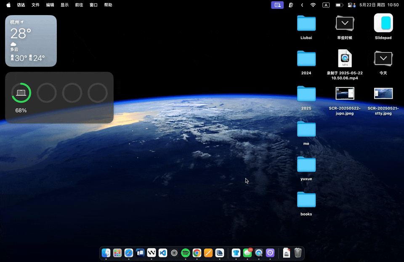Open the Trash in the Dock

coord(298,253)
